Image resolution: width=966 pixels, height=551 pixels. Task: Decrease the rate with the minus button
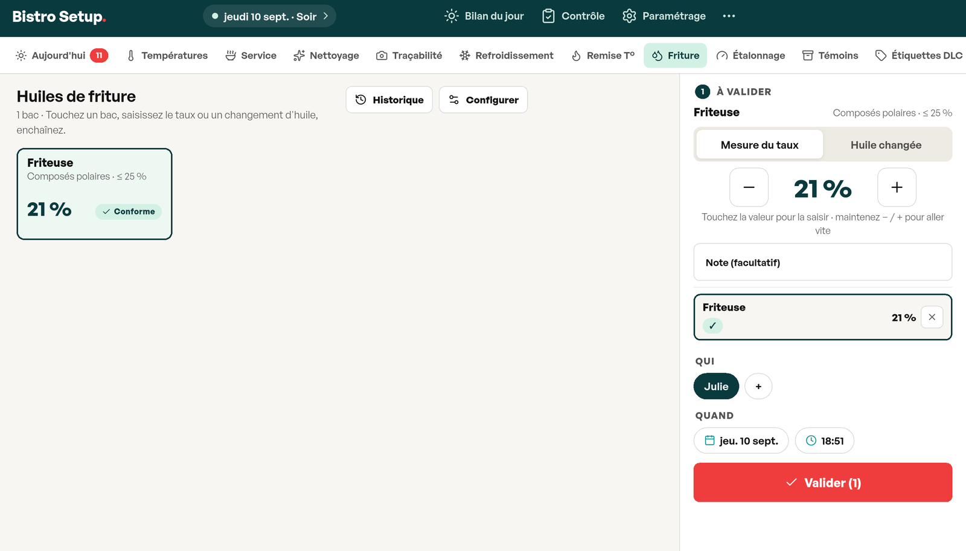pos(749,187)
